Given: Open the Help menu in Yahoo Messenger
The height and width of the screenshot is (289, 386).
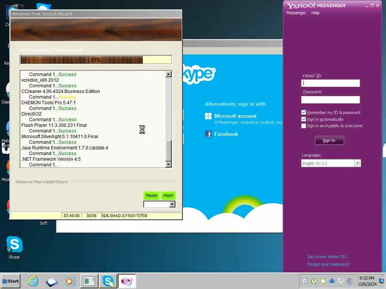Looking at the screenshot, I should coord(315,13).
